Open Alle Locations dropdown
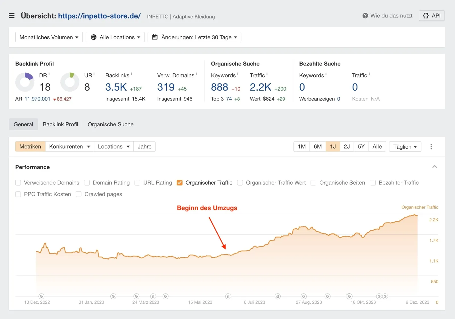The width and height of the screenshot is (455, 319). pos(115,37)
